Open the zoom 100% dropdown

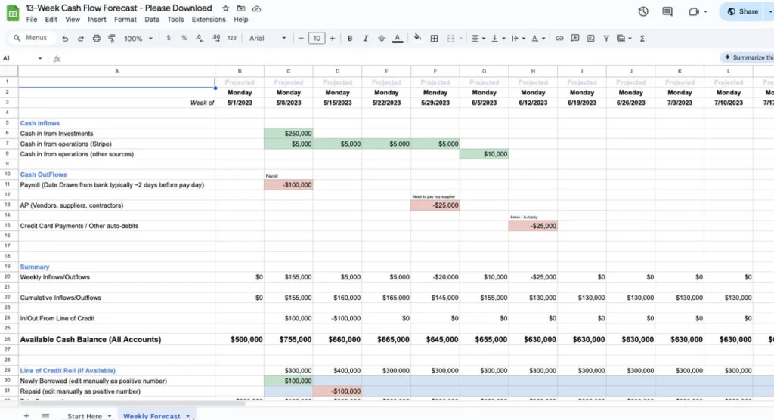pos(137,38)
